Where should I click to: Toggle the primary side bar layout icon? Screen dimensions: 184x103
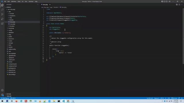(x=162, y=1)
